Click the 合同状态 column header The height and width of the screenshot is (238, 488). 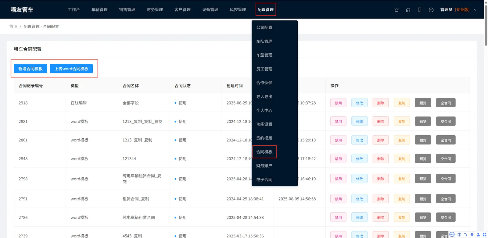click(182, 86)
